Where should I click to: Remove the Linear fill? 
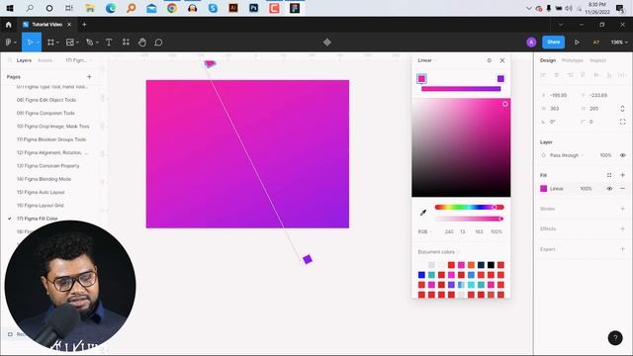coord(622,189)
